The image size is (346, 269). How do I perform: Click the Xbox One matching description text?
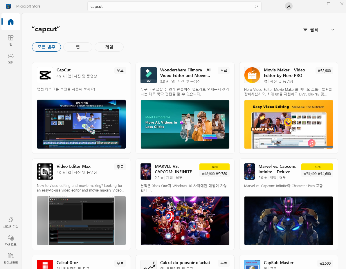click(x=184, y=188)
